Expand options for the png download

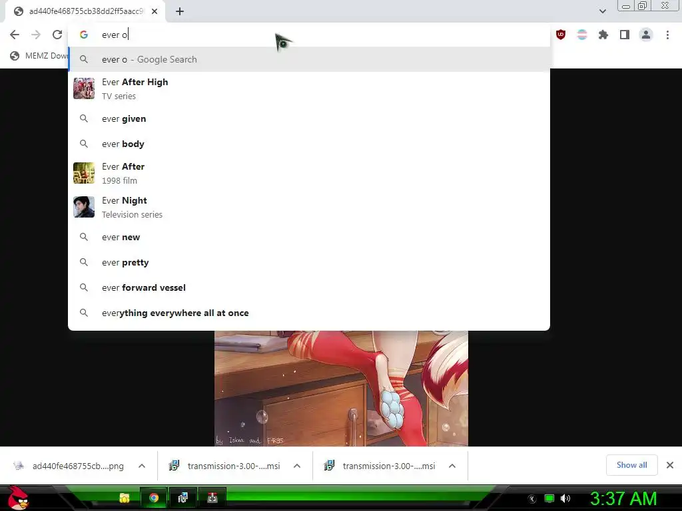142,466
